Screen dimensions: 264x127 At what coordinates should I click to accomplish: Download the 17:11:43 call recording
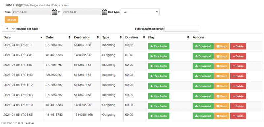coord(203,76)
